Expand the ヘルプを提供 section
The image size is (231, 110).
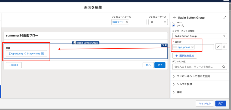tap(184, 84)
